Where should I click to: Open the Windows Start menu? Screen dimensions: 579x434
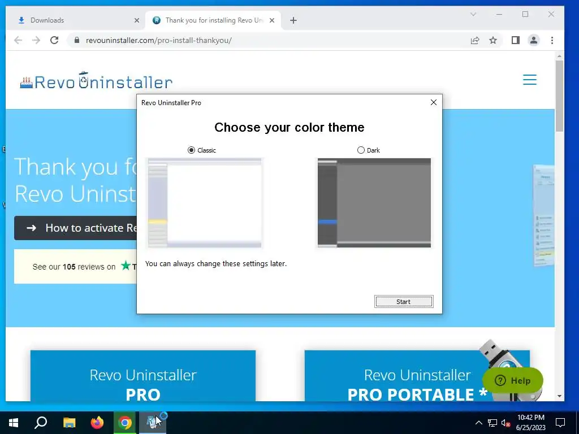coord(14,423)
